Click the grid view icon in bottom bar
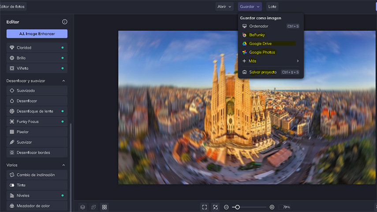The width and height of the screenshot is (377, 212). pos(105,207)
